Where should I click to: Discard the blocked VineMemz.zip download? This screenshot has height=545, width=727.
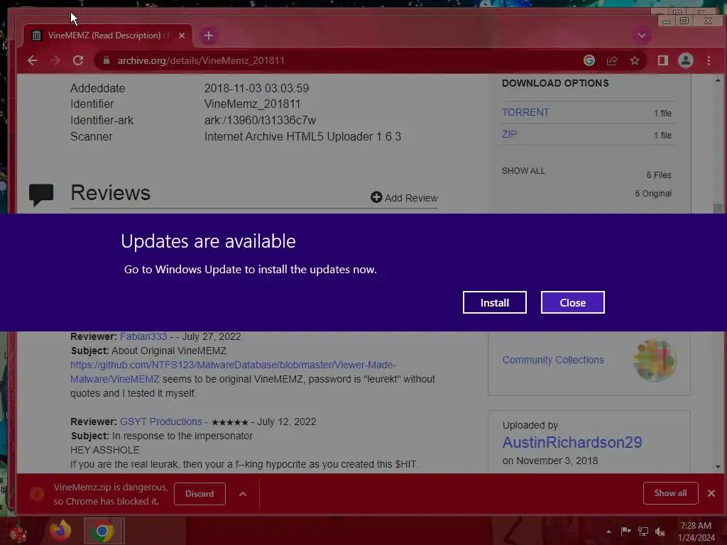pos(199,494)
